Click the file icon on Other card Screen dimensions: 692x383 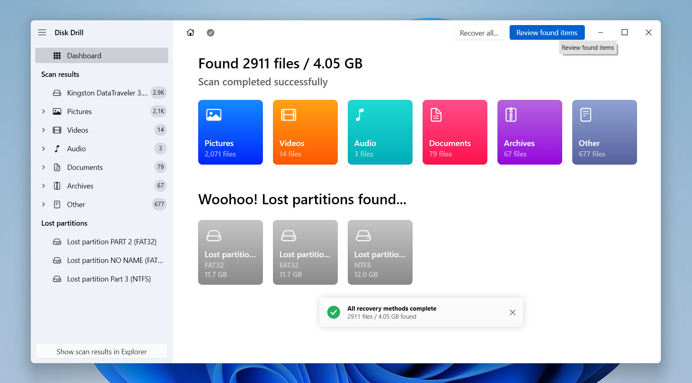pos(586,115)
